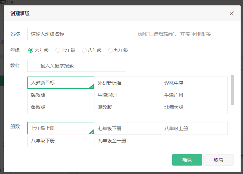Close the 创建班级 dialog with X icon

(231, 13)
